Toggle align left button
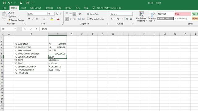This screenshot has height=111, width=198. click(x=67, y=19)
